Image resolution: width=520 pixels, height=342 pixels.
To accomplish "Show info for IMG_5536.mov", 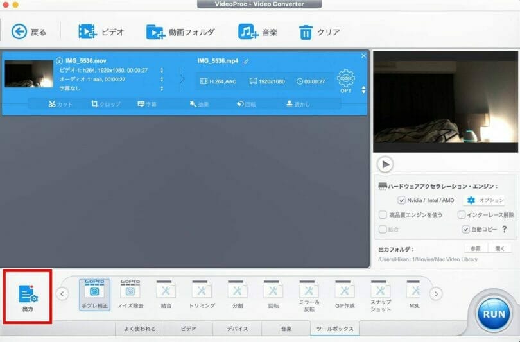I will tap(59, 61).
